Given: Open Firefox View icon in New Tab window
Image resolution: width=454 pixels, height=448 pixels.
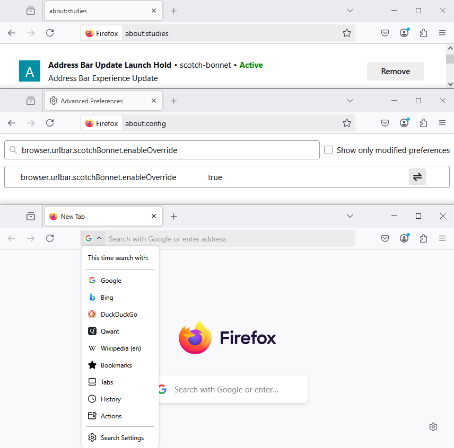Looking at the screenshot, I should 31,216.
